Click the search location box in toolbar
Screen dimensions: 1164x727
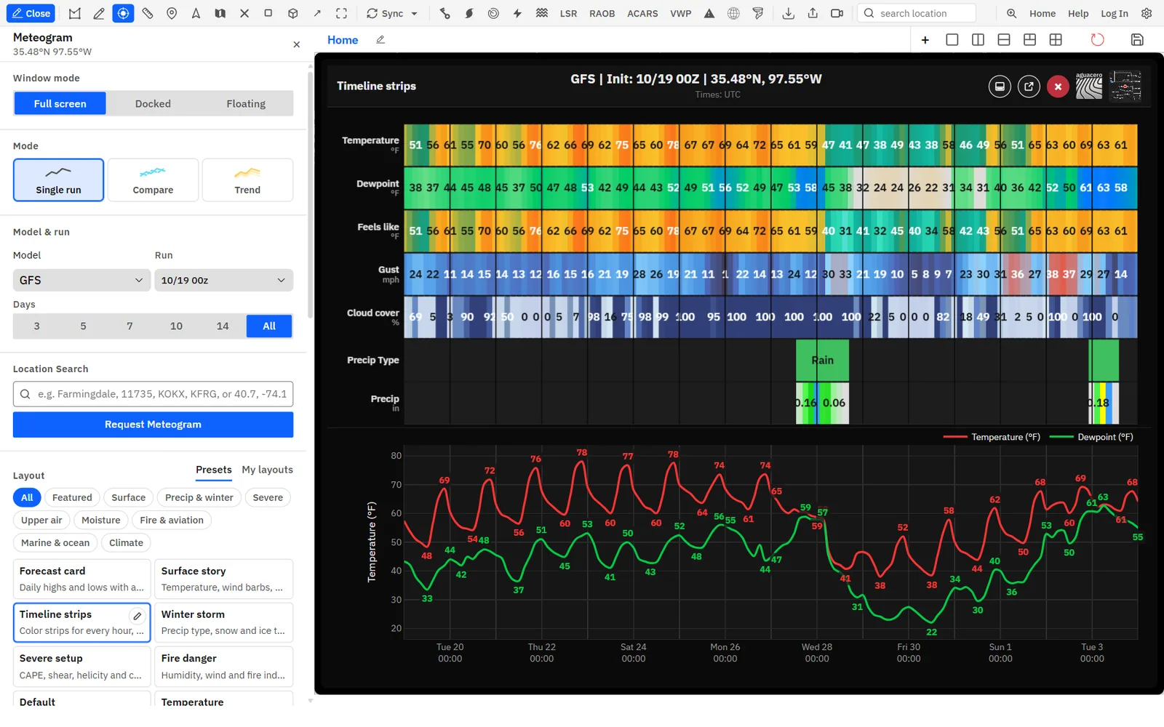[917, 13]
